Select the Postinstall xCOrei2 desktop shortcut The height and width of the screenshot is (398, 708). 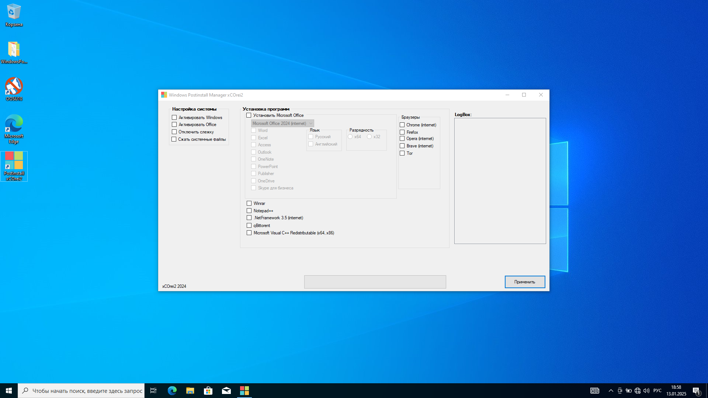[14, 166]
